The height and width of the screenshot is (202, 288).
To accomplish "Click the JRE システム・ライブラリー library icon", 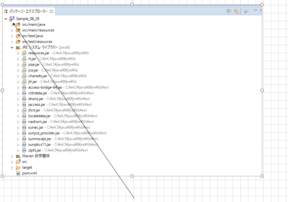I will click(18, 47).
